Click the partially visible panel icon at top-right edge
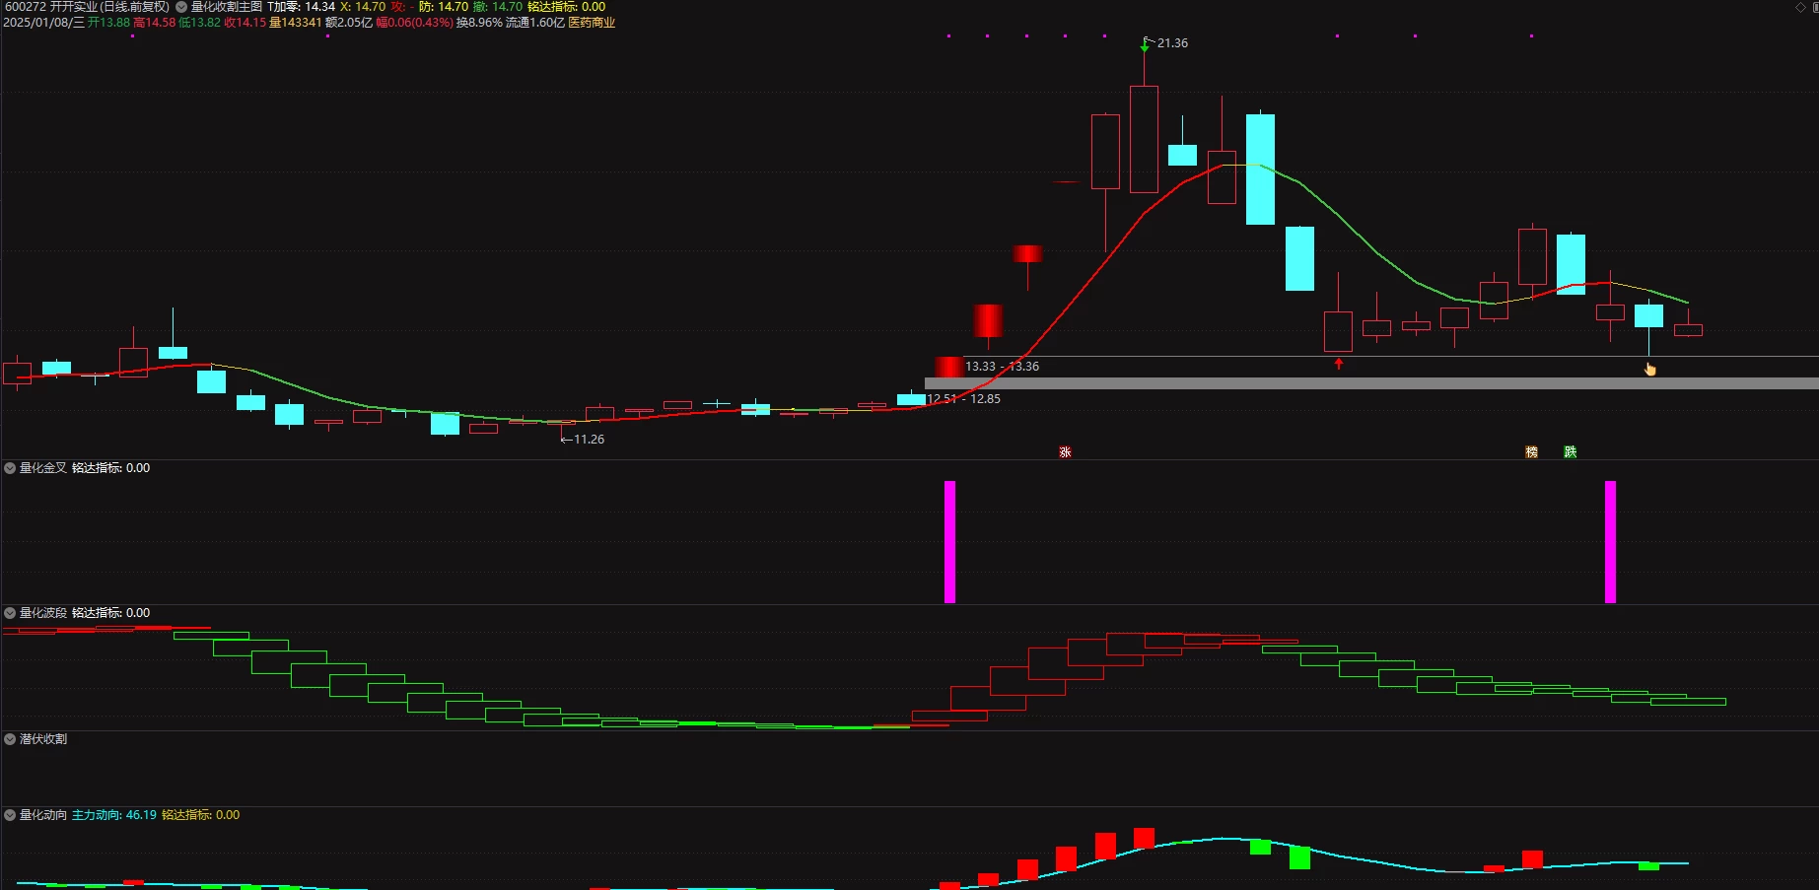This screenshot has height=890, width=1819. point(1814,7)
